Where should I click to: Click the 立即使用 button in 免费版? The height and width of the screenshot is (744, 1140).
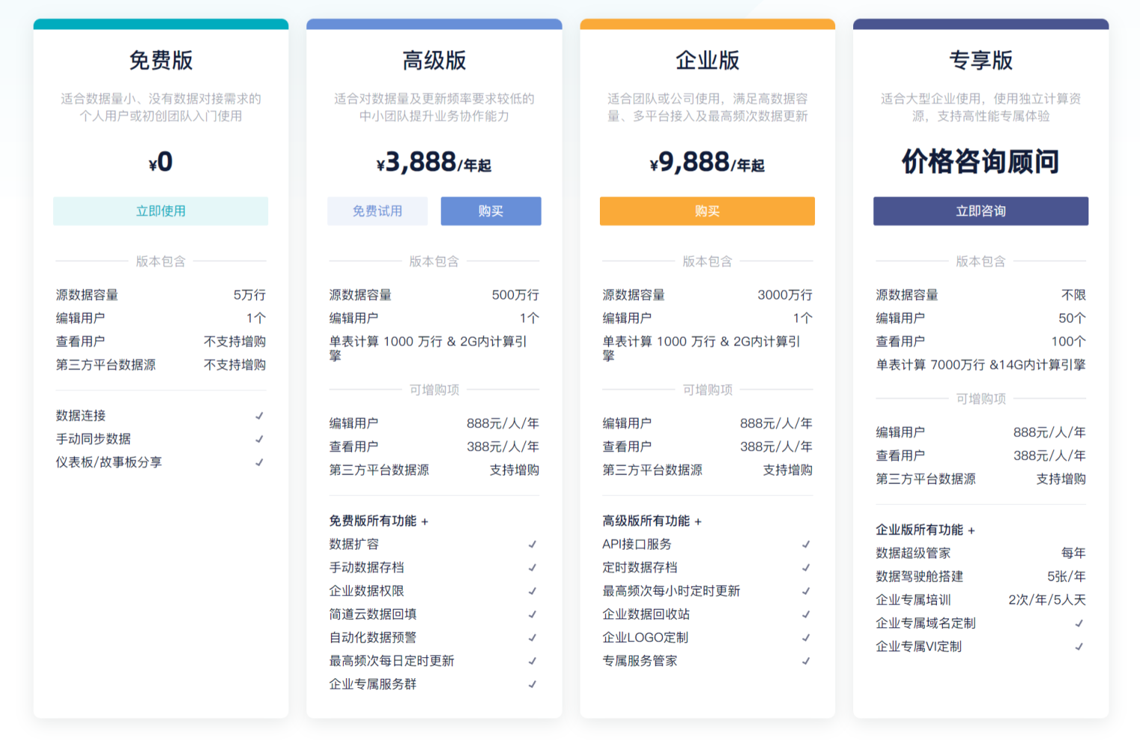(161, 211)
